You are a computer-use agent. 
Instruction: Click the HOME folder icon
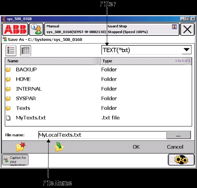8,79
